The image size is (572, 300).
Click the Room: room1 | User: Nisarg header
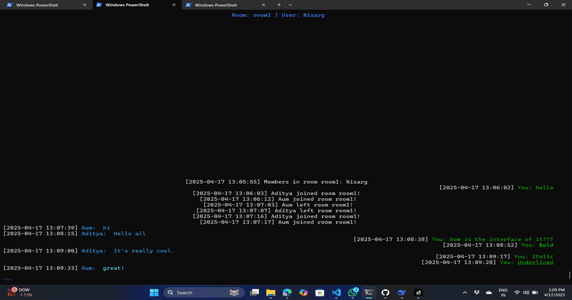(x=278, y=15)
